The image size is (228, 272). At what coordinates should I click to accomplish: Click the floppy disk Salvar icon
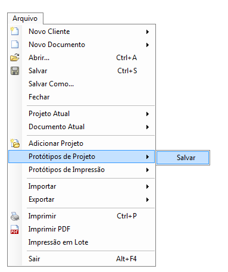point(15,71)
